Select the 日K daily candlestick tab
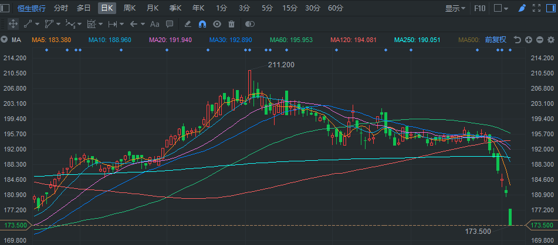Viewport: 558px width, 245px height. pyautogui.click(x=107, y=8)
